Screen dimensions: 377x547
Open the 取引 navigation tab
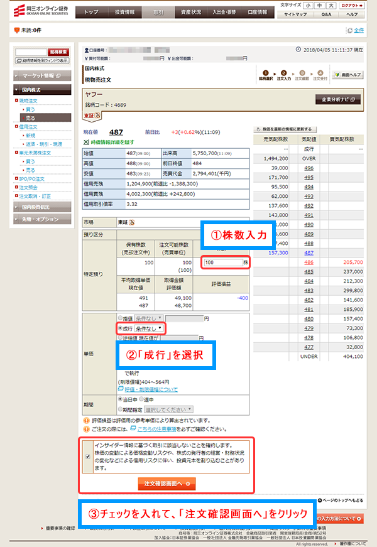(x=158, y=12)
